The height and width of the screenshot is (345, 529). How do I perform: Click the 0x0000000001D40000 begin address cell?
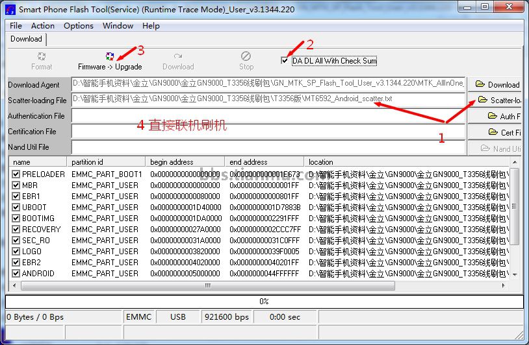tap(186, 207)
